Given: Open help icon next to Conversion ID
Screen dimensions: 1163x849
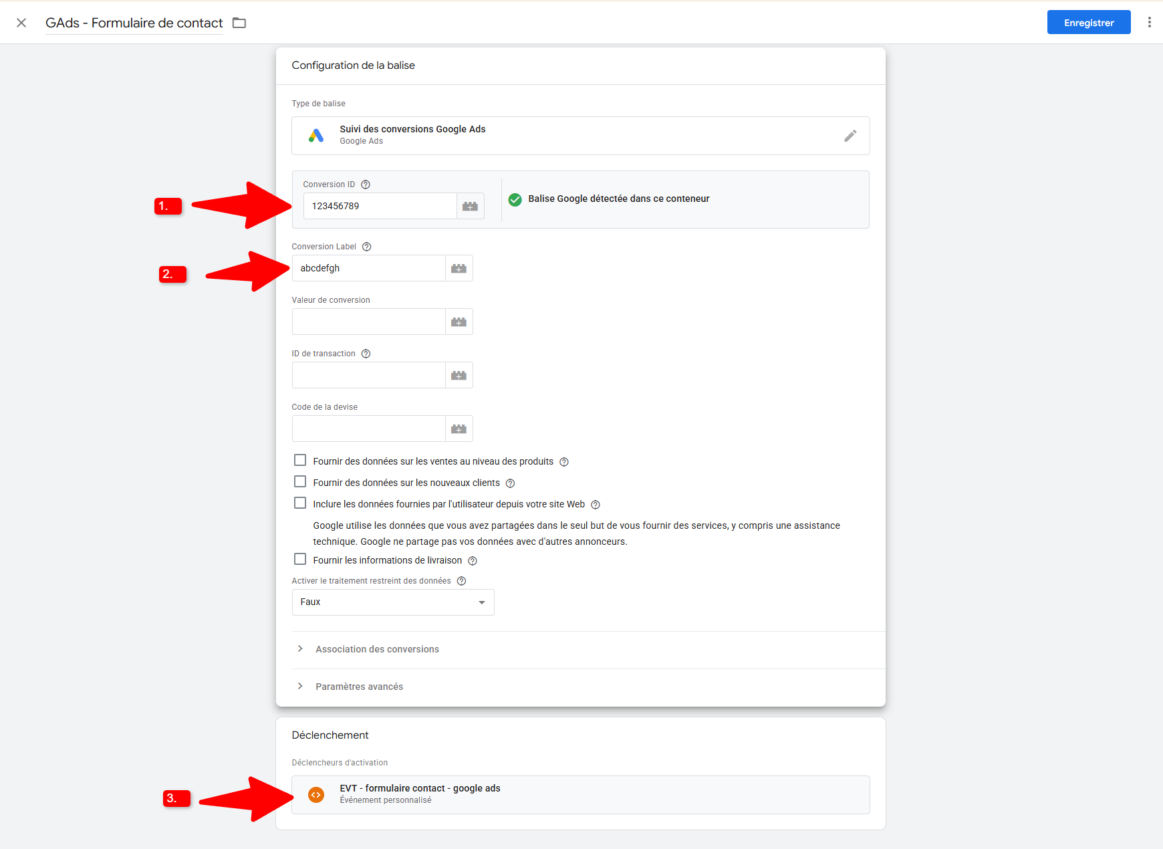Looking at the screenshot, I should coord(366,185).
